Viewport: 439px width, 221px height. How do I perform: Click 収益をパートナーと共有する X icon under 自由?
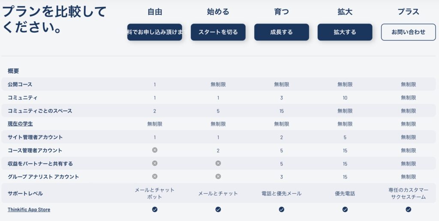tap(154, 163)
